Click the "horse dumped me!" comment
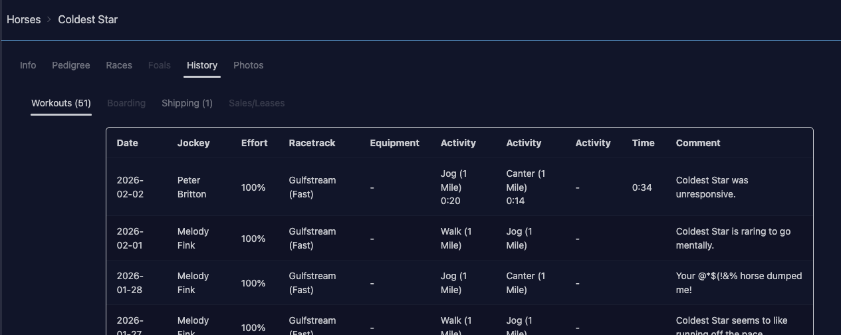Image resolution: width=841 pixels, height=335 pixels. 739,283
